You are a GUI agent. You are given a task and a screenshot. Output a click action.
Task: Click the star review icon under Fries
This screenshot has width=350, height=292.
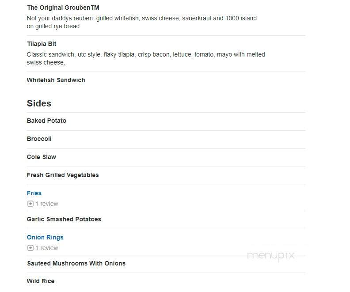pyautogui.click(x=30, y=204)
